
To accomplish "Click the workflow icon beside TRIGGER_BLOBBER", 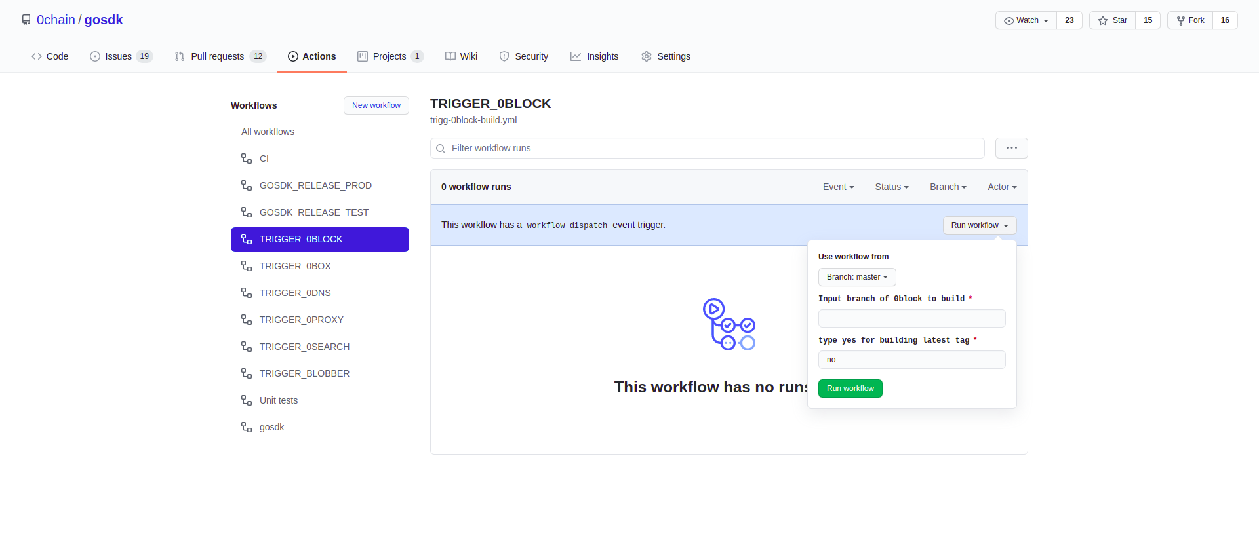I will (247, 373).
